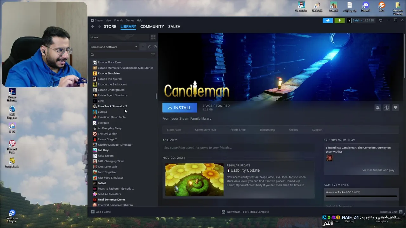
Task: Switch to STORE tab
Action: pos(110,27)
